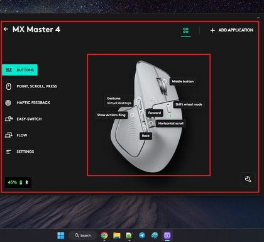
Task: Open the wrench tool button
Action: pyautogui.click(x=248, y=179)
